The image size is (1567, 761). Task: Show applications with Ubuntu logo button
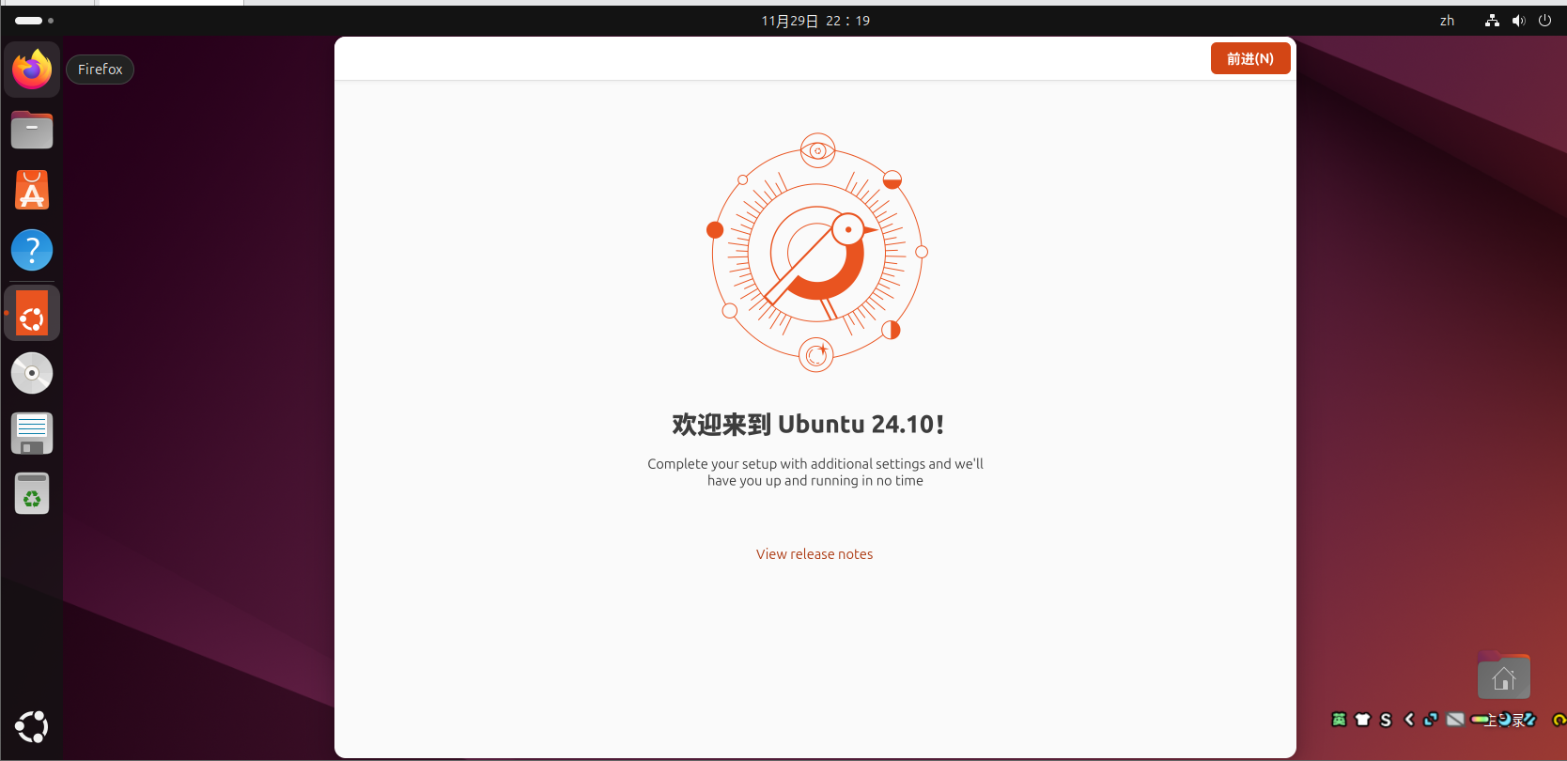tap(32, 727)
